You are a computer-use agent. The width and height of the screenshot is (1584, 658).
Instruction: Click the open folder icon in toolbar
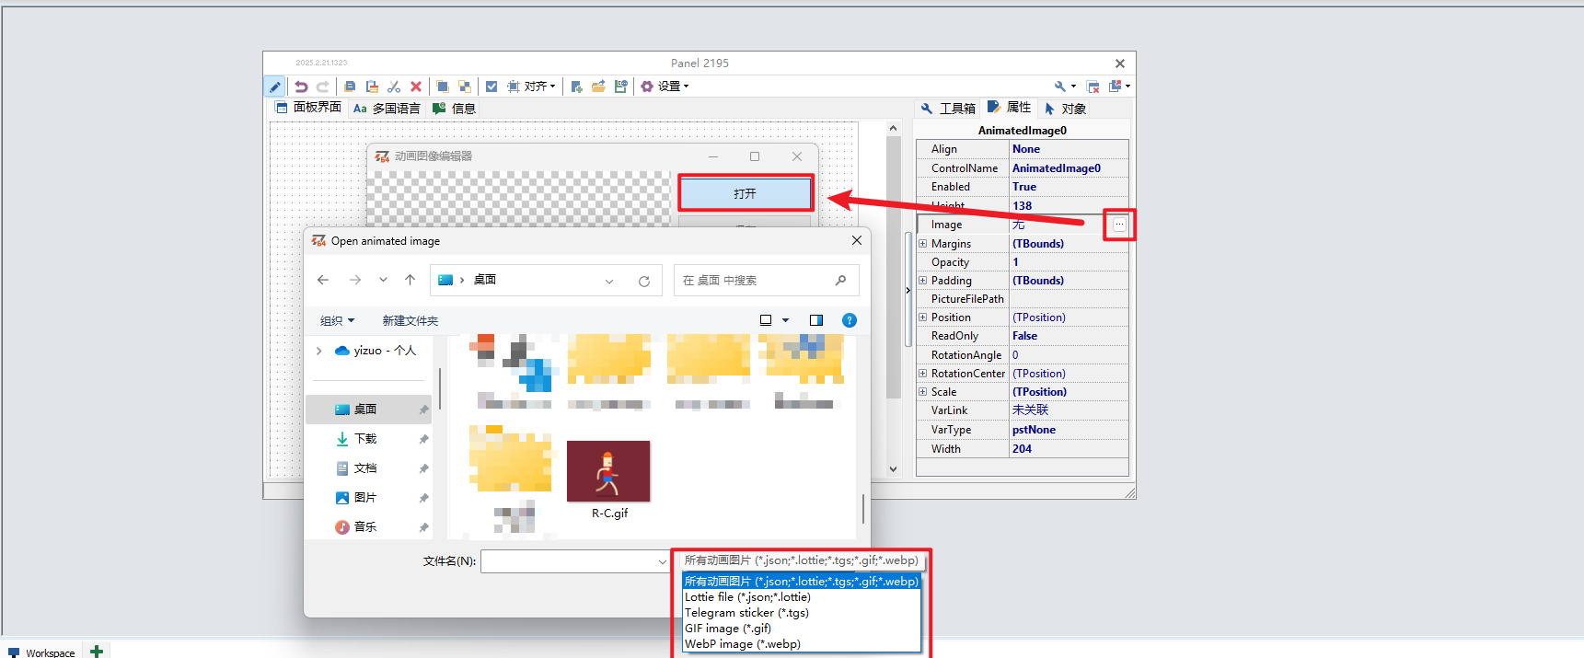(x=598, y=87)
